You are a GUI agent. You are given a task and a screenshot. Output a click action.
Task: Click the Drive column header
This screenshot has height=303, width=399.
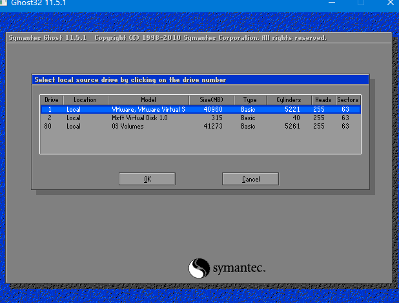[51, 100]
